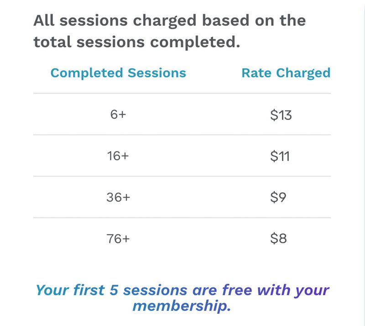Click "with your" in the footer note
Screen dimensions: 365x326
point(293,290)
